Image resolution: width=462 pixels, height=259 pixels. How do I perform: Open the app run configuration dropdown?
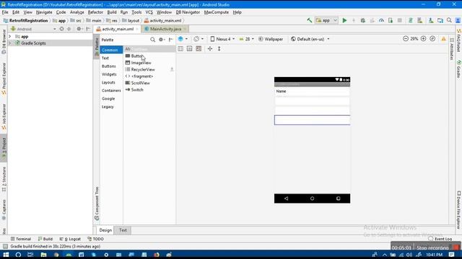(x=326, y=20)
